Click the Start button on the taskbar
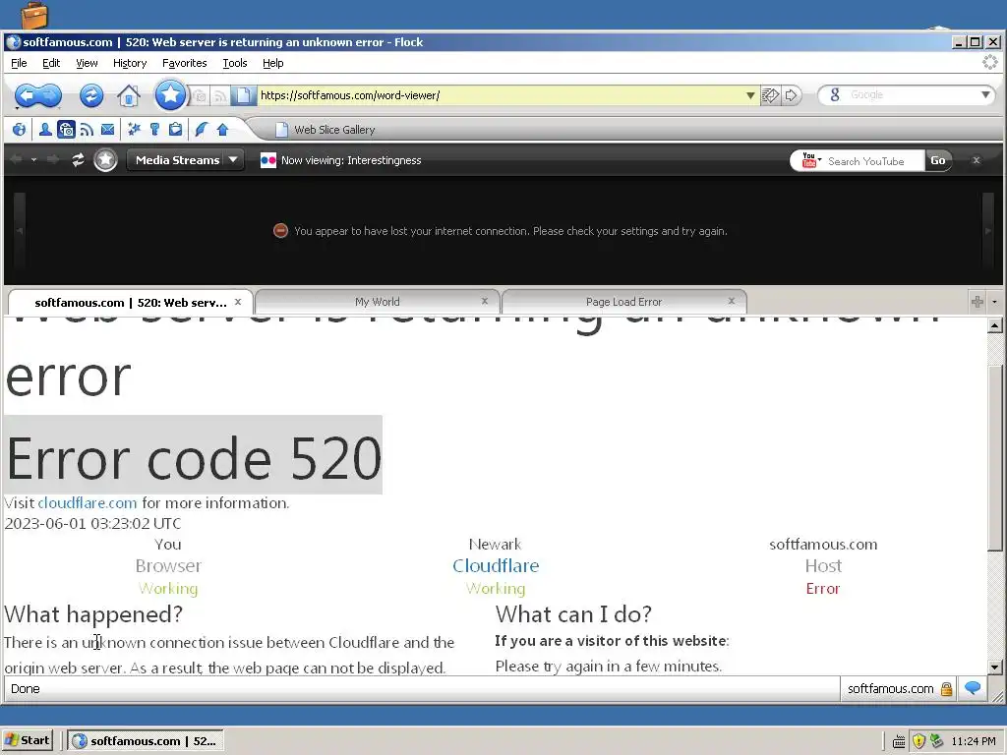The width and height of the screenshot is (1007, 755). click(27, 740)
